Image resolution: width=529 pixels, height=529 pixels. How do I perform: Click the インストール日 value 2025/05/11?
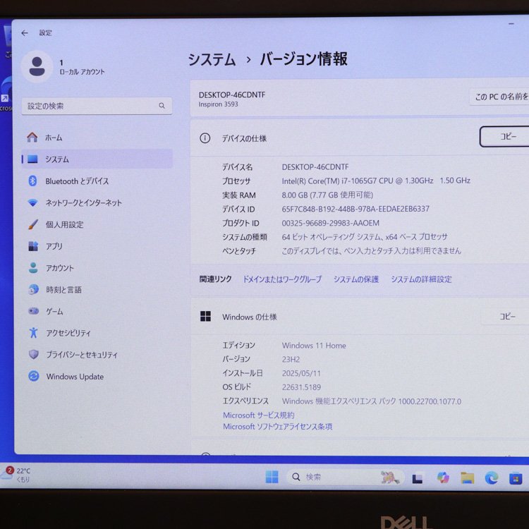(301, 373)
